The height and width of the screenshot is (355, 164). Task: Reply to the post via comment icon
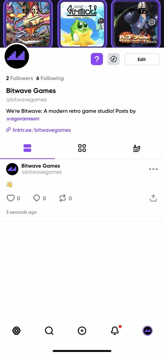(x=36, y=198)
